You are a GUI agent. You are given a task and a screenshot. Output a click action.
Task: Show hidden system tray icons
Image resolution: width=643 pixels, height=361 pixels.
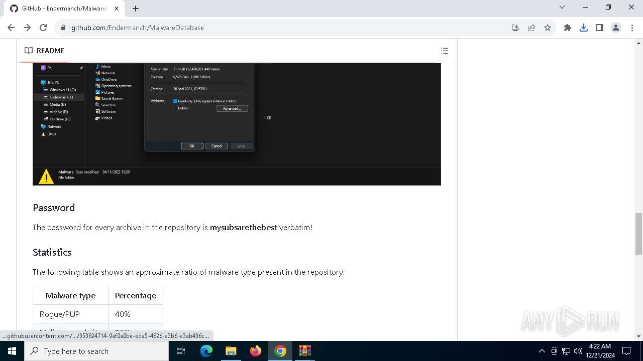pos(542,351)
